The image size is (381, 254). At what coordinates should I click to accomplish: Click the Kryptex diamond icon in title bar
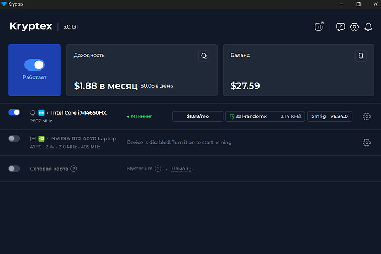[4, 4]
